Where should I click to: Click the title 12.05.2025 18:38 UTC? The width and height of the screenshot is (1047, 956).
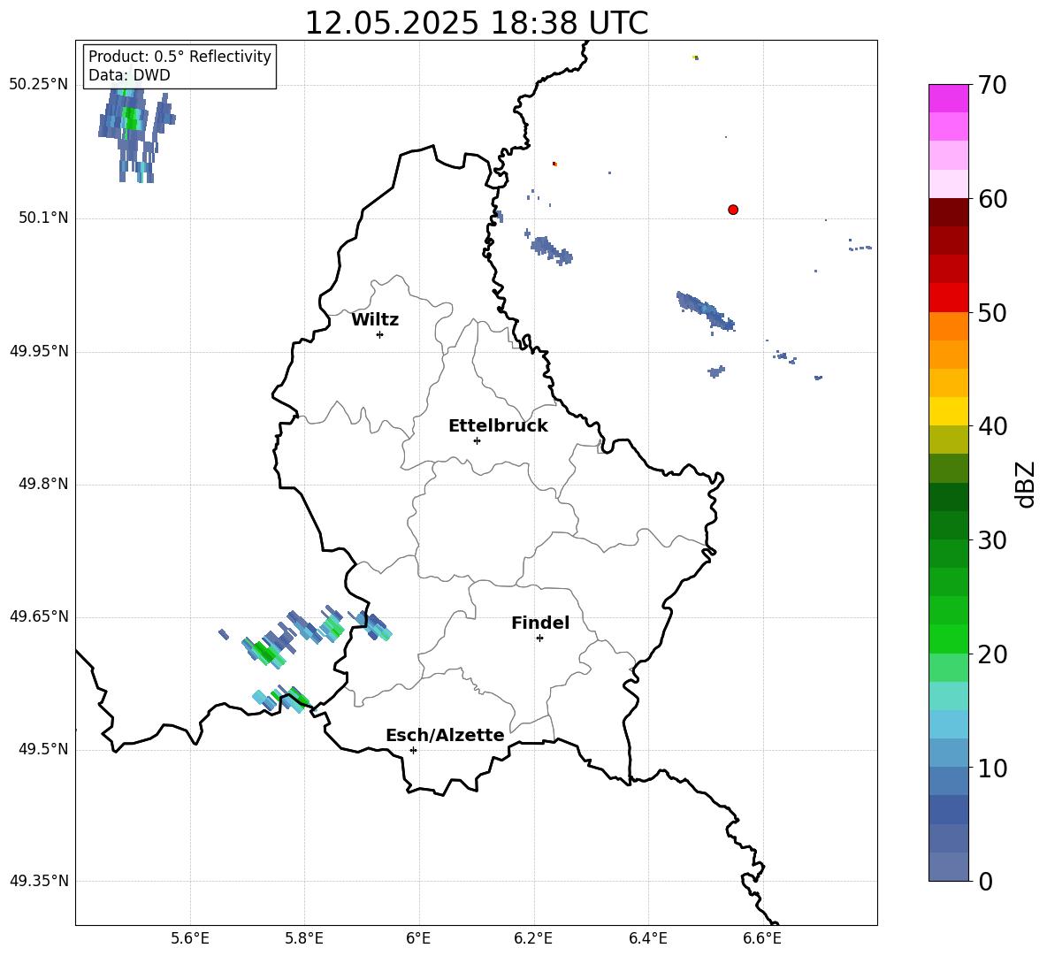[x=476, y=23]
